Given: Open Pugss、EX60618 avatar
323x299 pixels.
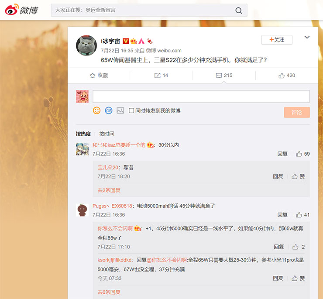Looking at the screenshot, I should point(82,210).
